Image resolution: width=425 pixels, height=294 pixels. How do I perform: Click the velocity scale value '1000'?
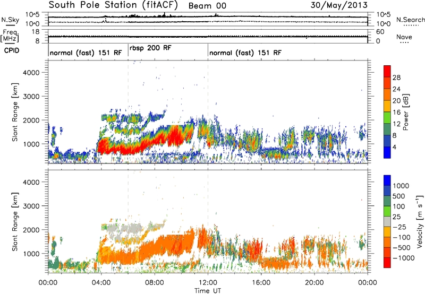401,186
